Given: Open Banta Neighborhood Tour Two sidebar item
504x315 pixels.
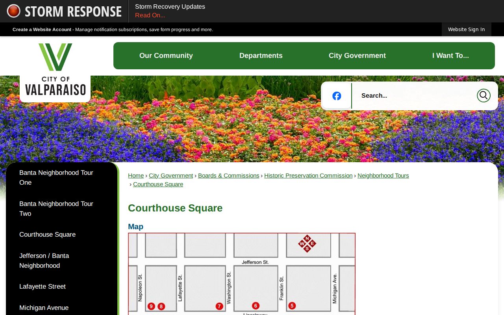Looking at the screenshot, I should click(x=62, y=209).
